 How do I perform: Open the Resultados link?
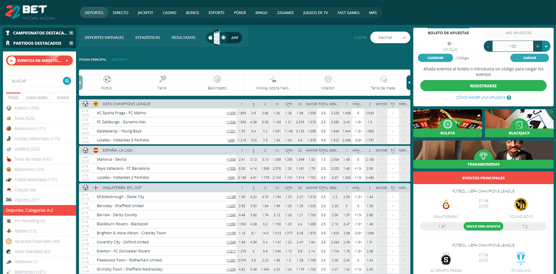click(183, 37)
